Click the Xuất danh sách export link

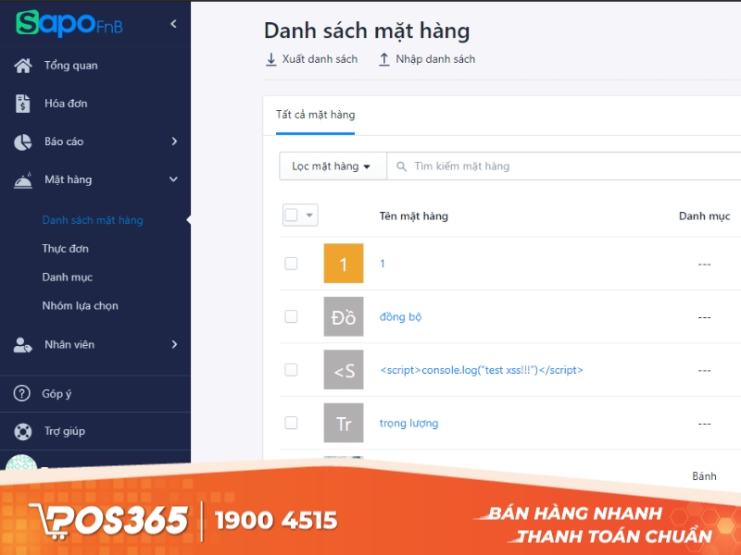[x=311, y=58]
